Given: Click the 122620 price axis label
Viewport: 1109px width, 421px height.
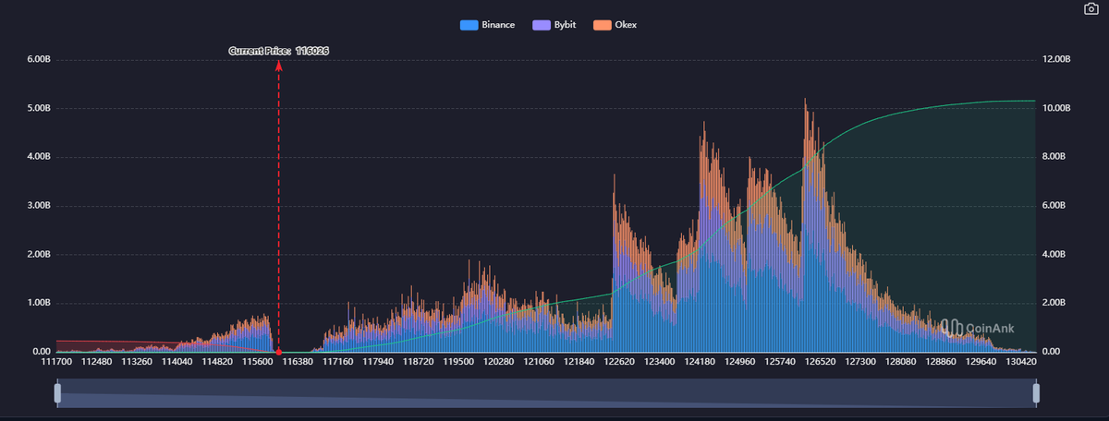Looking at the screenshot, I should click(619, 362).
